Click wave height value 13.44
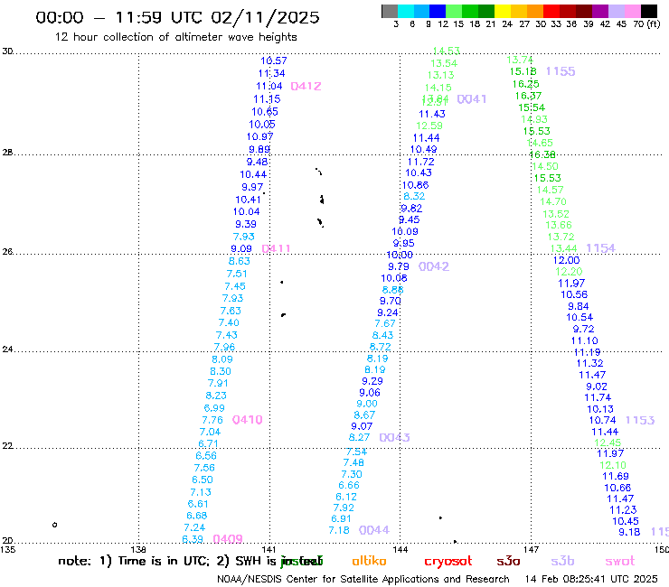The image size is (669, 587). click(x=563, y=248)
